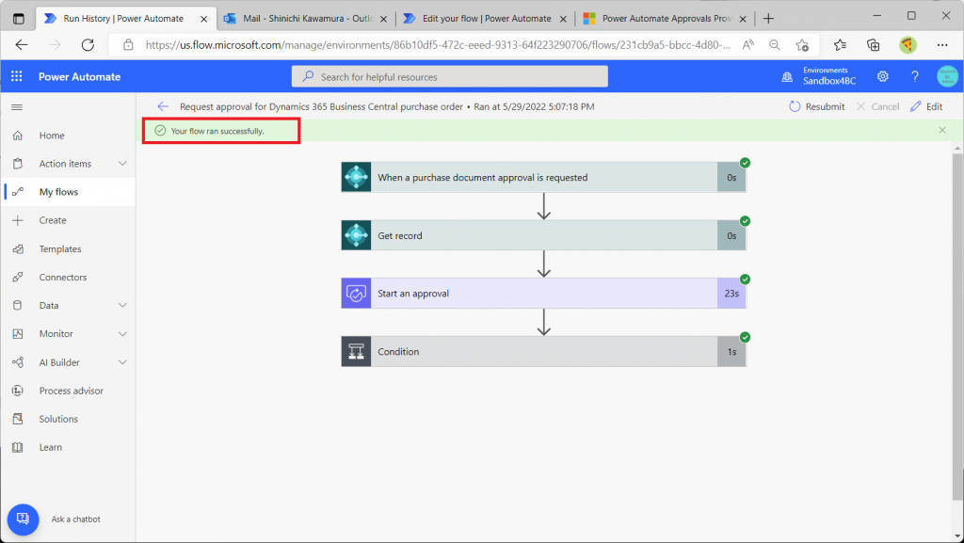
Task: Click the search for helpful resources box
Action: click(x=449, y=77)
